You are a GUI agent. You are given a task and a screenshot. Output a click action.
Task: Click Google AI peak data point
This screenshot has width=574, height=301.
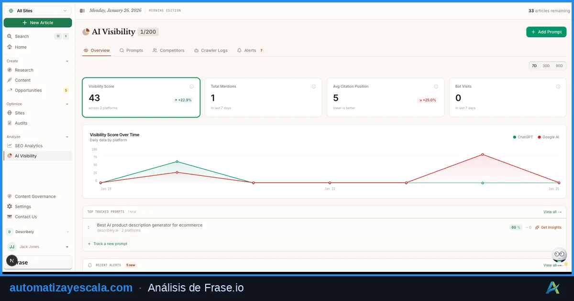click(x=483, y=154)
